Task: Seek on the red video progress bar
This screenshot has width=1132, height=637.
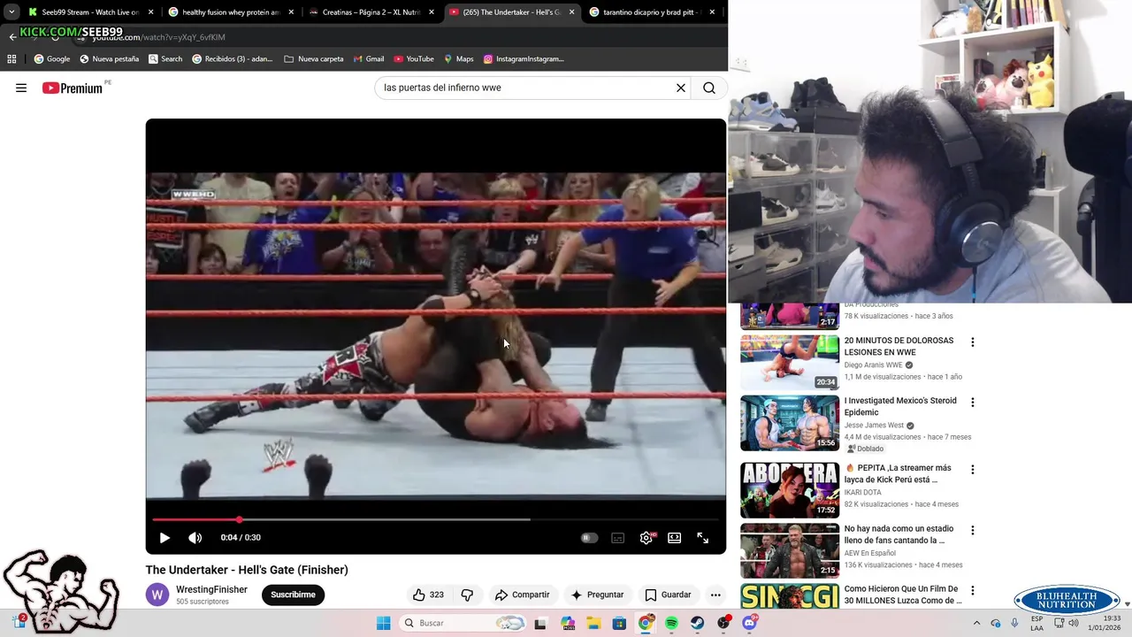Action: (435, 519)
